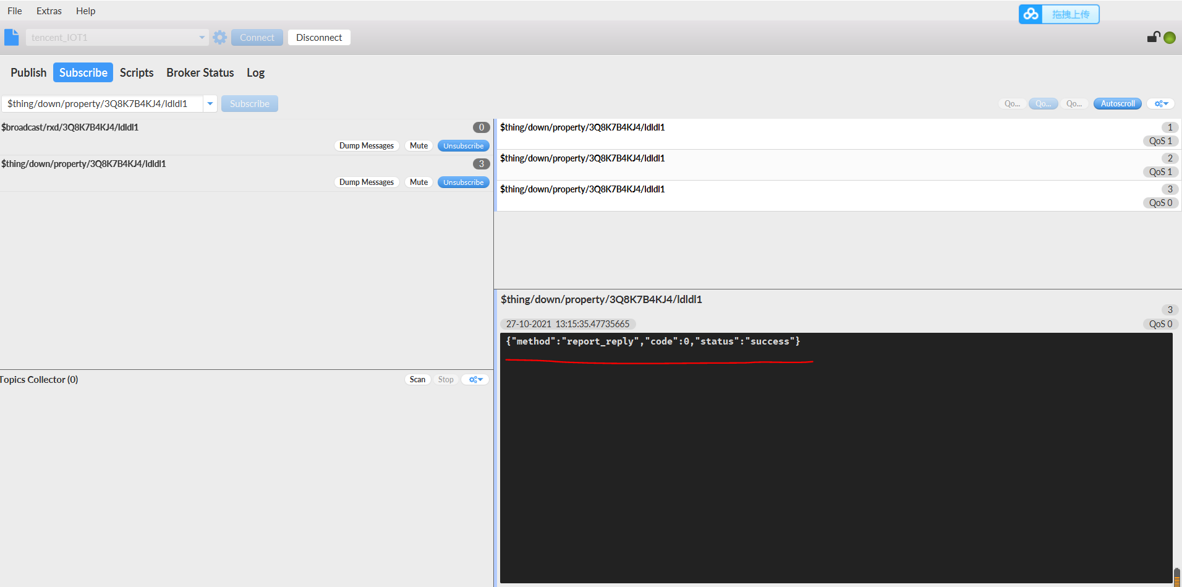
Task: Select the $broadcast/rxd subscription row
Action: click(x=246, y=137)
